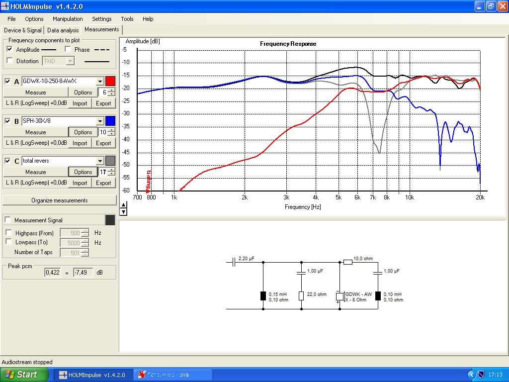Click the Peak dB value field -7,49
The height and width of the screenshot is (382, 509).
83,273
